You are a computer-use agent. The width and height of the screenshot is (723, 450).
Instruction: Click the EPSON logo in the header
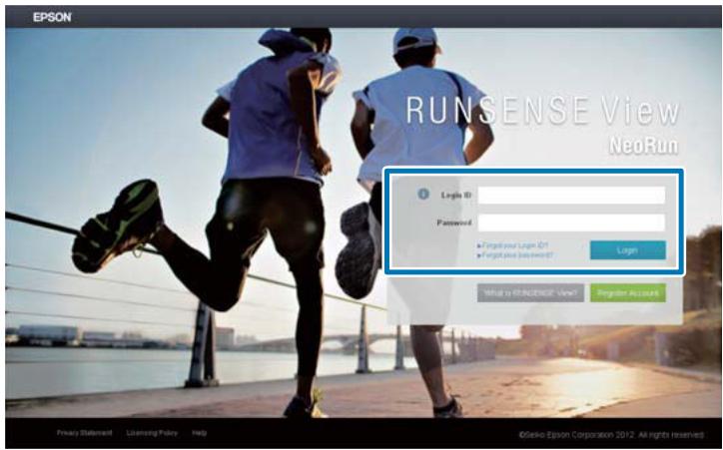[52, 18]
